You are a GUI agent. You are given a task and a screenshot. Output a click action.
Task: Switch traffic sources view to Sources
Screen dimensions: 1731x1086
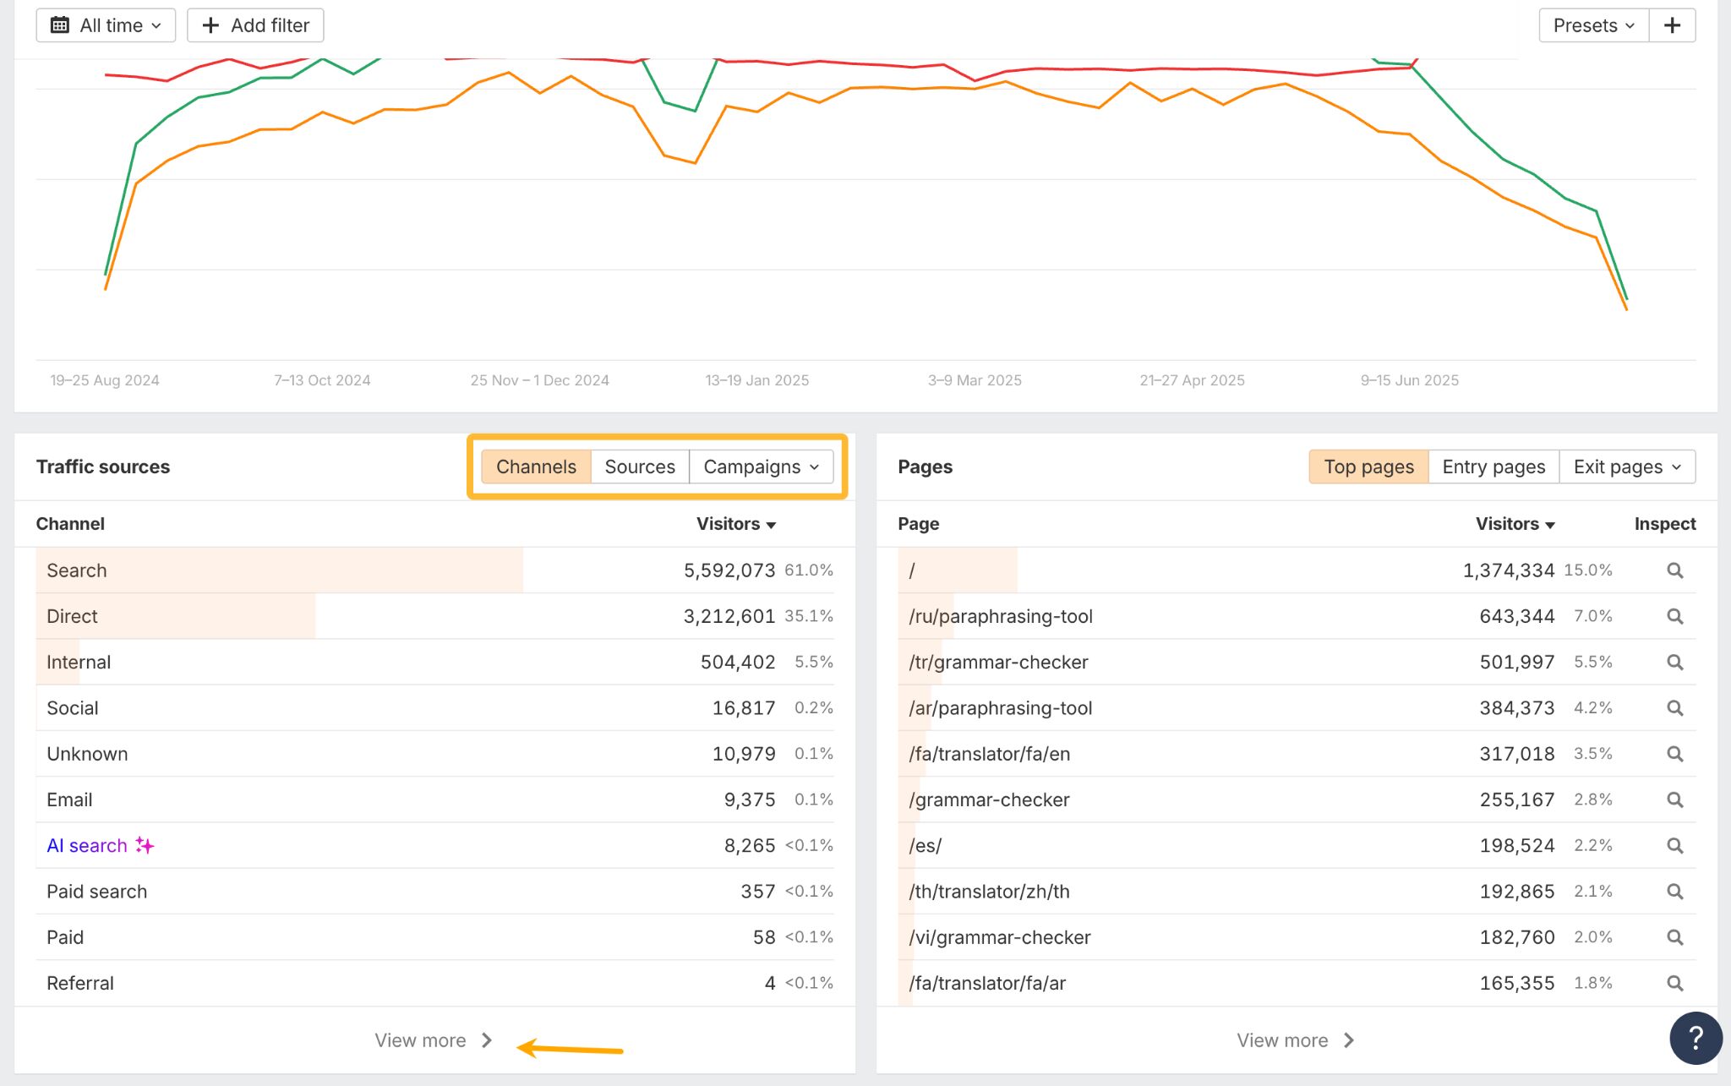coord(640,466)
